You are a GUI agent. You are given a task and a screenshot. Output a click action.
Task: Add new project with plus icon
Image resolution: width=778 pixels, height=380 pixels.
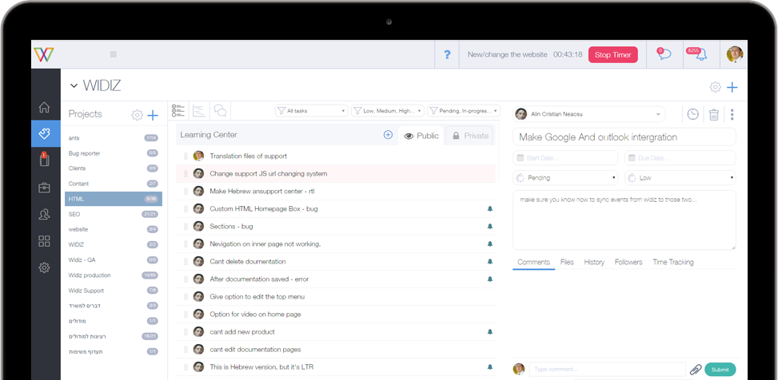(153, 116)
